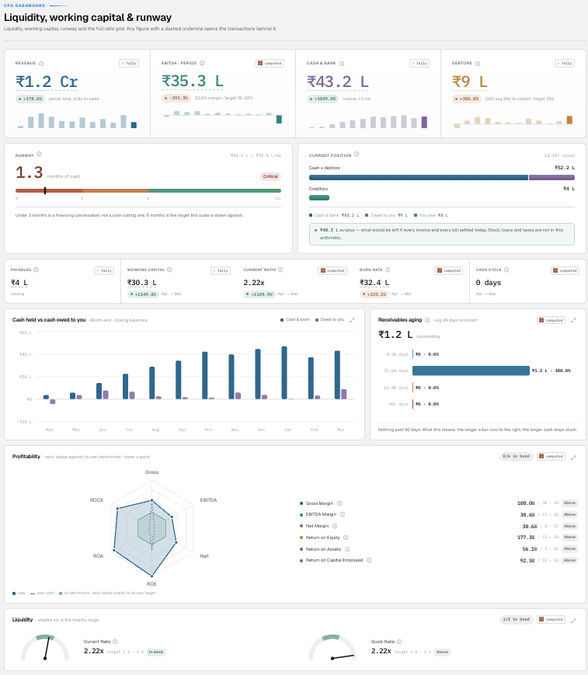Expand the Cash held vs cash owed chart

tap(352, 320)
